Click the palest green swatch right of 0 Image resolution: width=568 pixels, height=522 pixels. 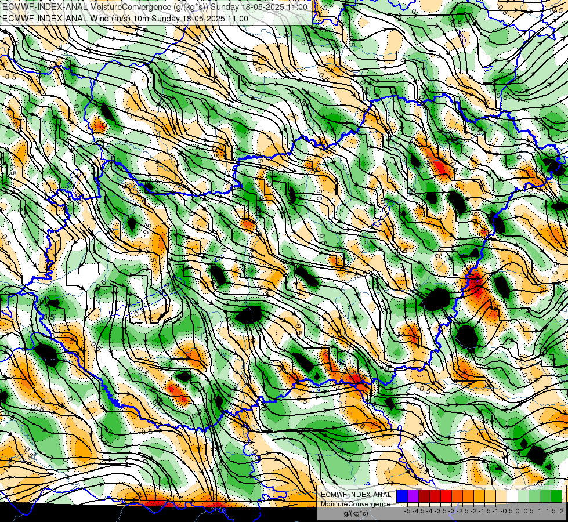point(523,496)
